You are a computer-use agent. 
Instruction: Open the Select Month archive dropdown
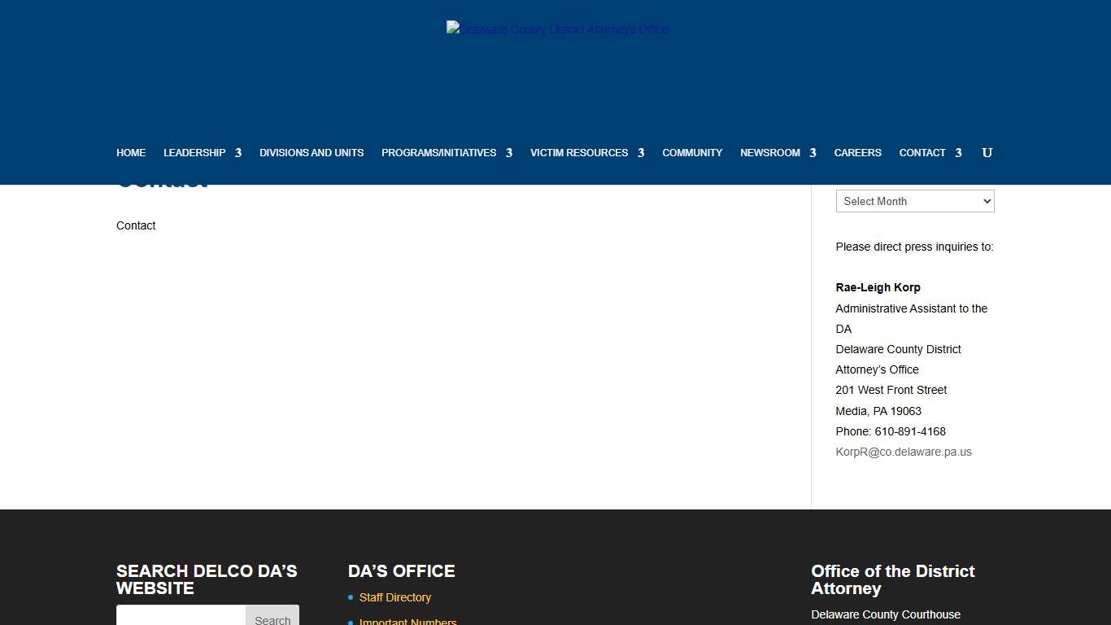pos(914,201)
